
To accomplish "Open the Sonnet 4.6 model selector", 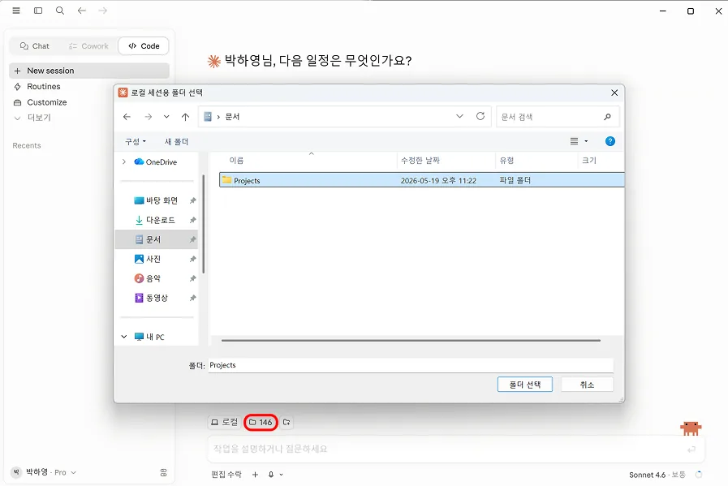I will tap(657, 475).
